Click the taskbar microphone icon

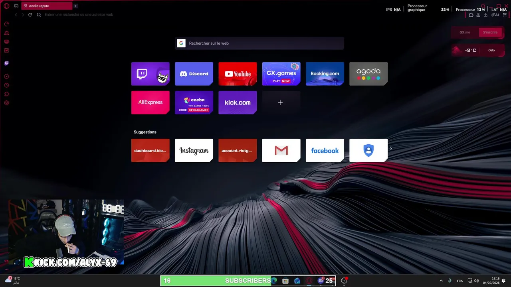[x=450, y=281]
